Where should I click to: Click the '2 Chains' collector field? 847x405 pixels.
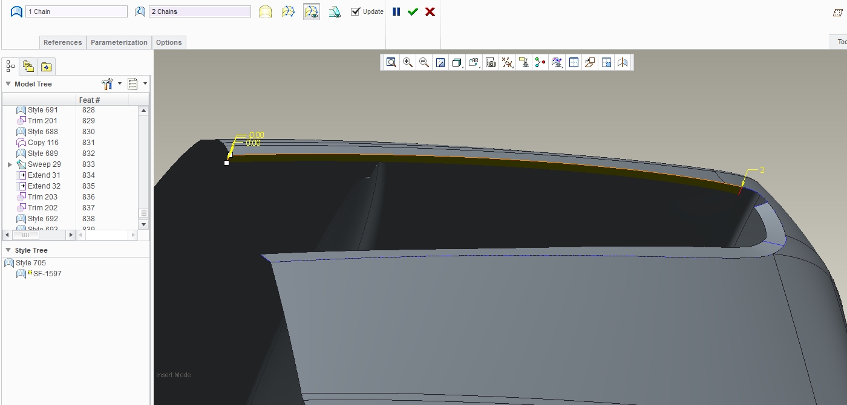click(x=200, y=11)
